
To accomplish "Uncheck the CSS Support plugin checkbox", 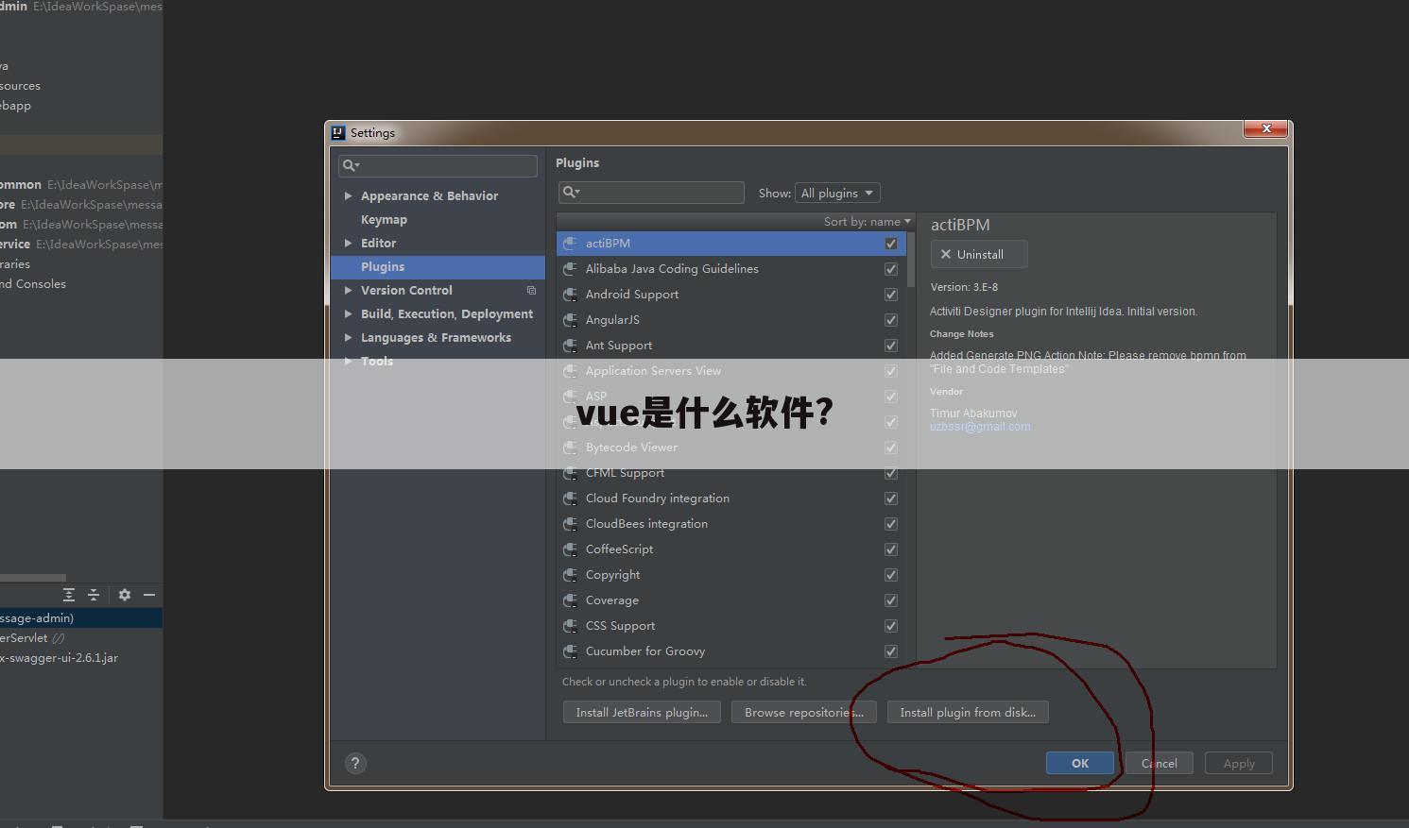I will click(x=890, y=625).
